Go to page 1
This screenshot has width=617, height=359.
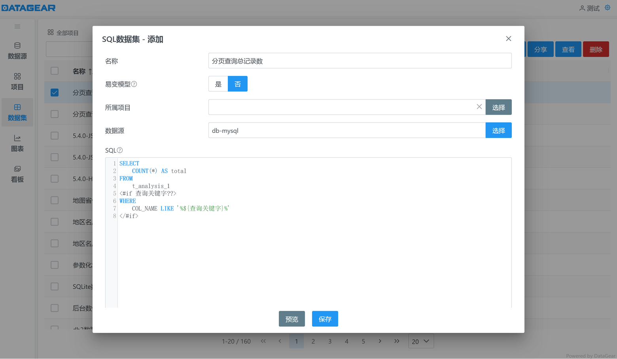pos(297,341)
